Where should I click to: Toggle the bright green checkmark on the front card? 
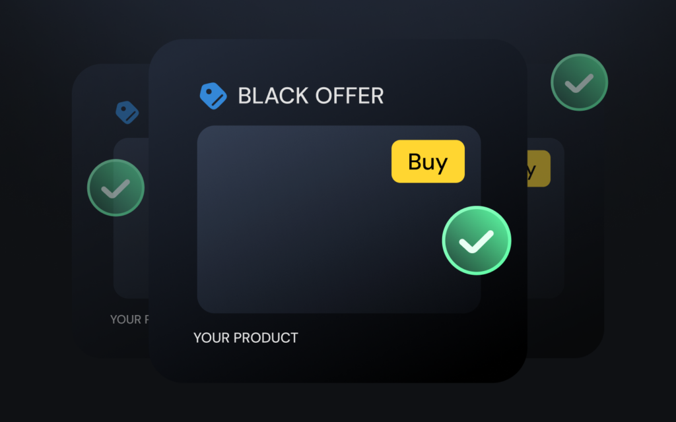coord(476,241)
